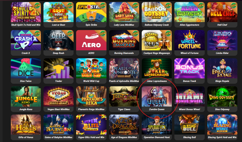Click the Balloon Odyssey Crash thumbnail

[157, 12]
